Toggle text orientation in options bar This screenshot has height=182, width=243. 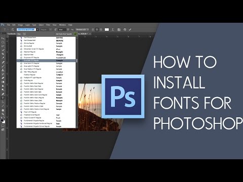(13, 30)
